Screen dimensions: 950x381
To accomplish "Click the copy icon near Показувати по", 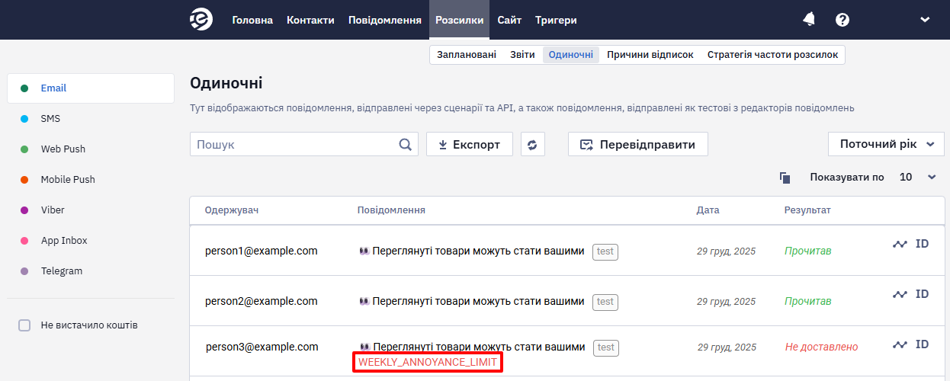I will point(785,178).
